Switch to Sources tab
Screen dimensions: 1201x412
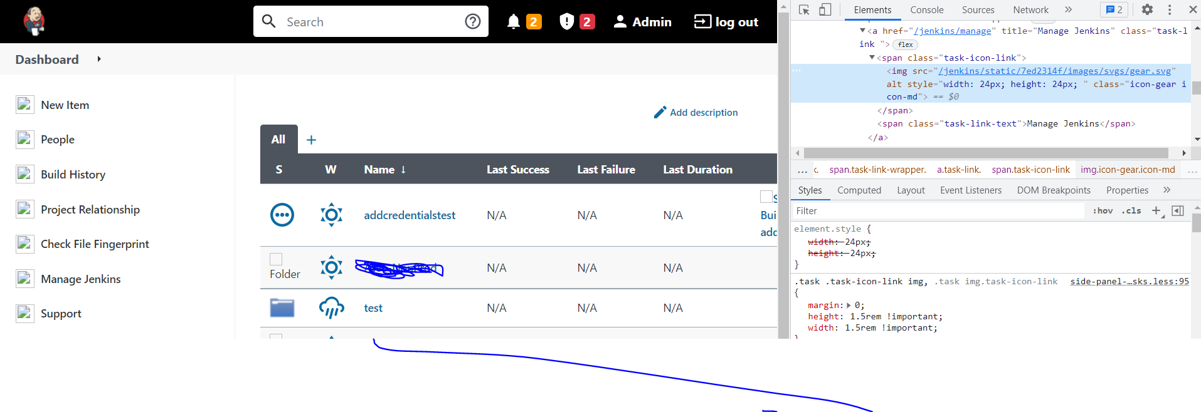tap(978, 9)
